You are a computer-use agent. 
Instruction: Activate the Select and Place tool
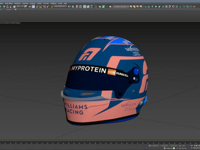[14, 7]
